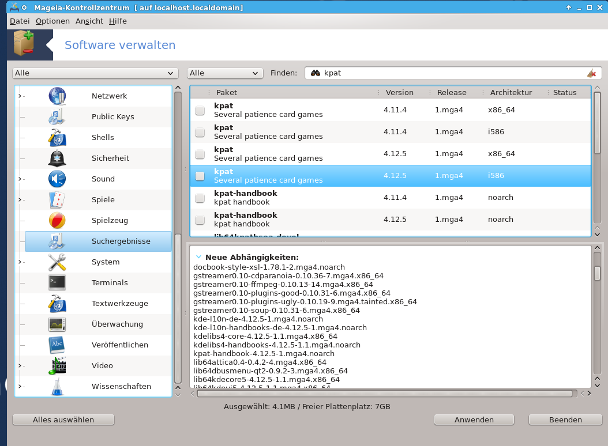Click the Wissenschaften flask icon
The image size is (608, 446).
[x=57, y=386]
